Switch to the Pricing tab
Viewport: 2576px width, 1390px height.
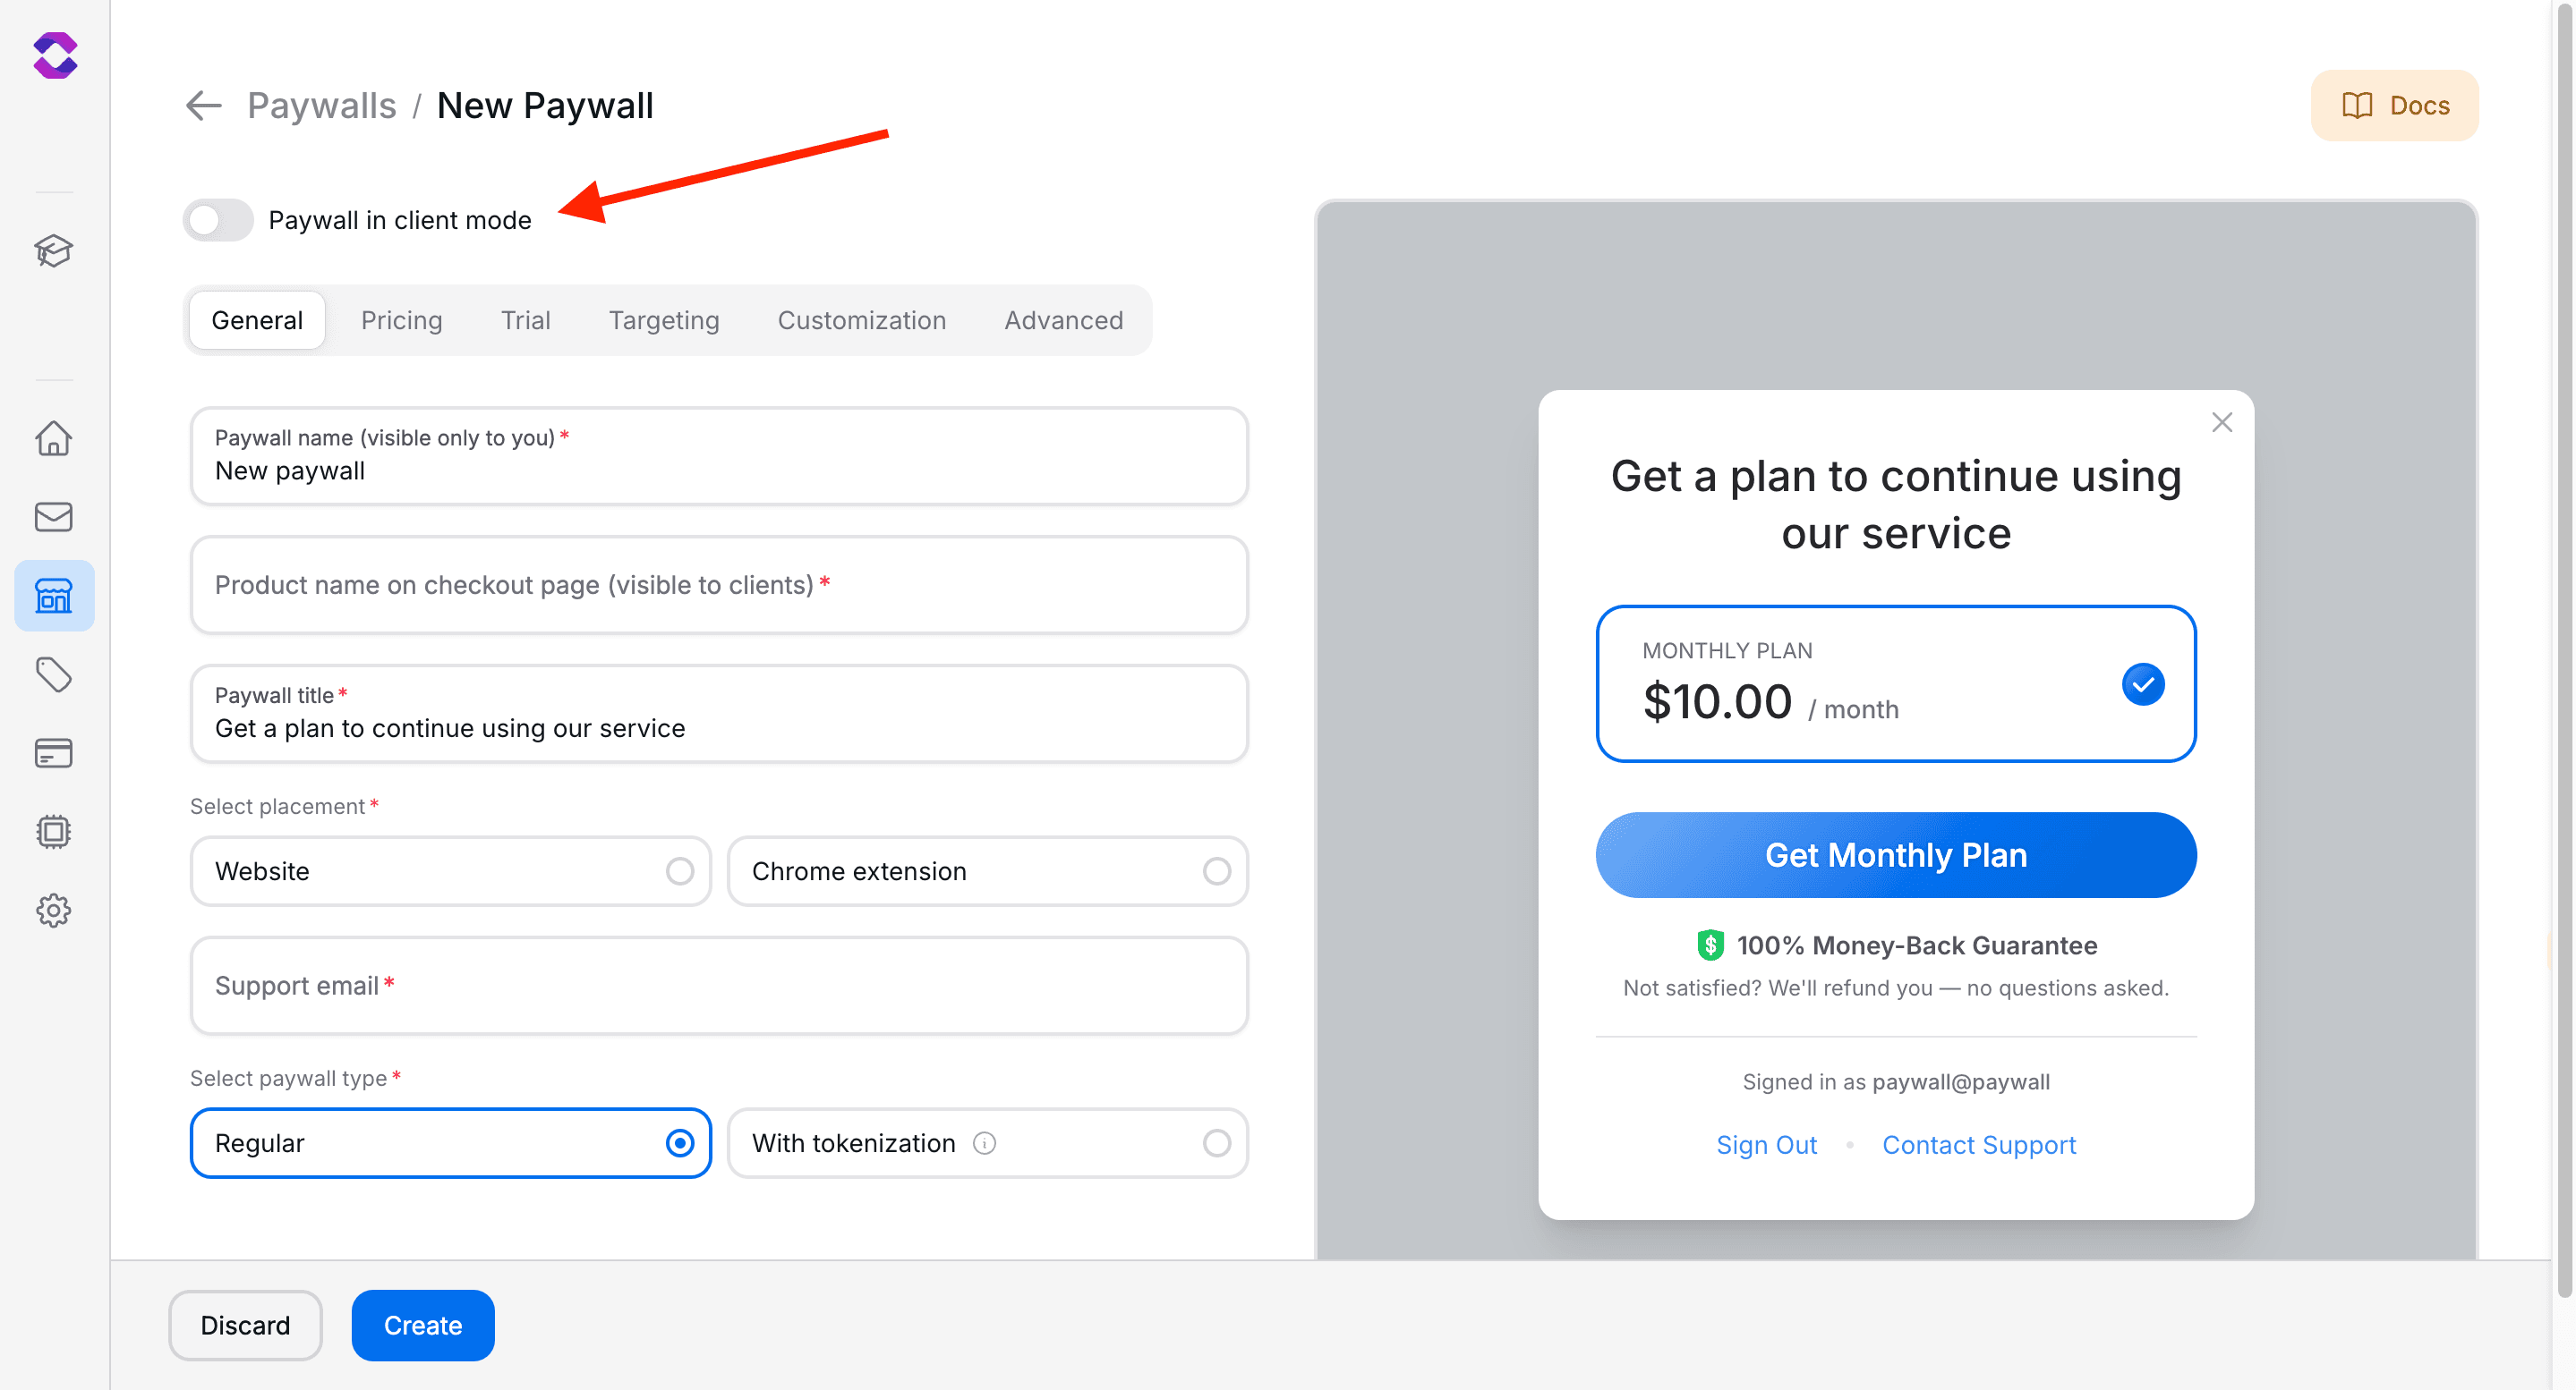click(x=401, y=319)
